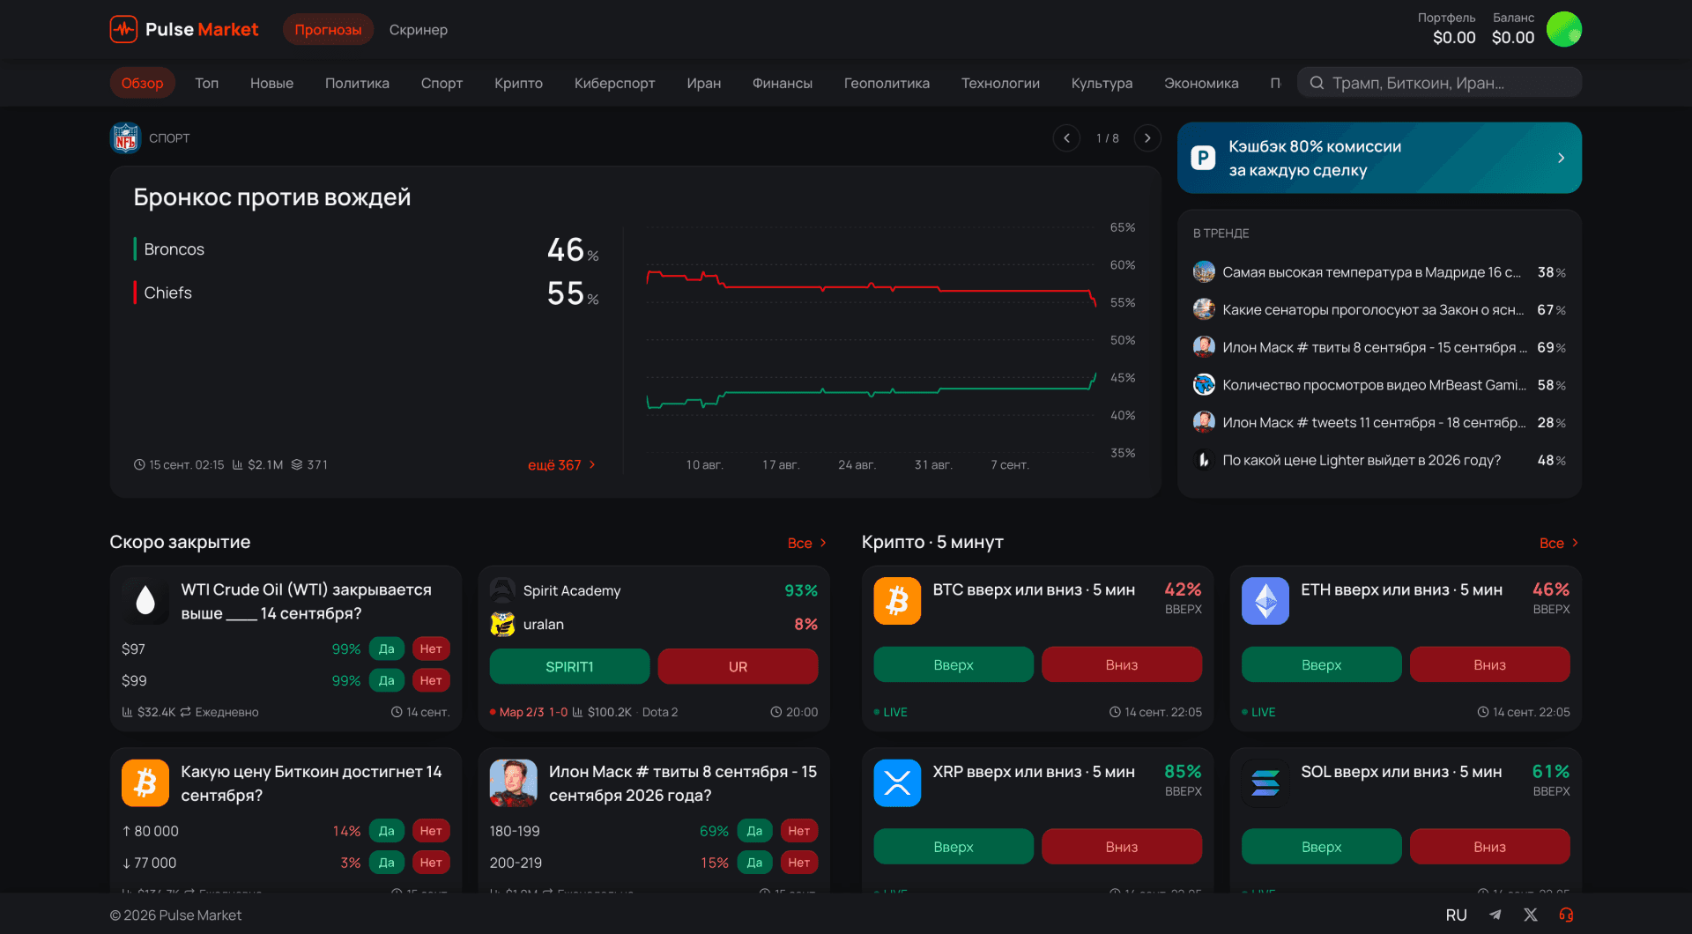Expand the cut-off 'П' category tab
Screen dimensions: 1692x934
[1275, 83]
